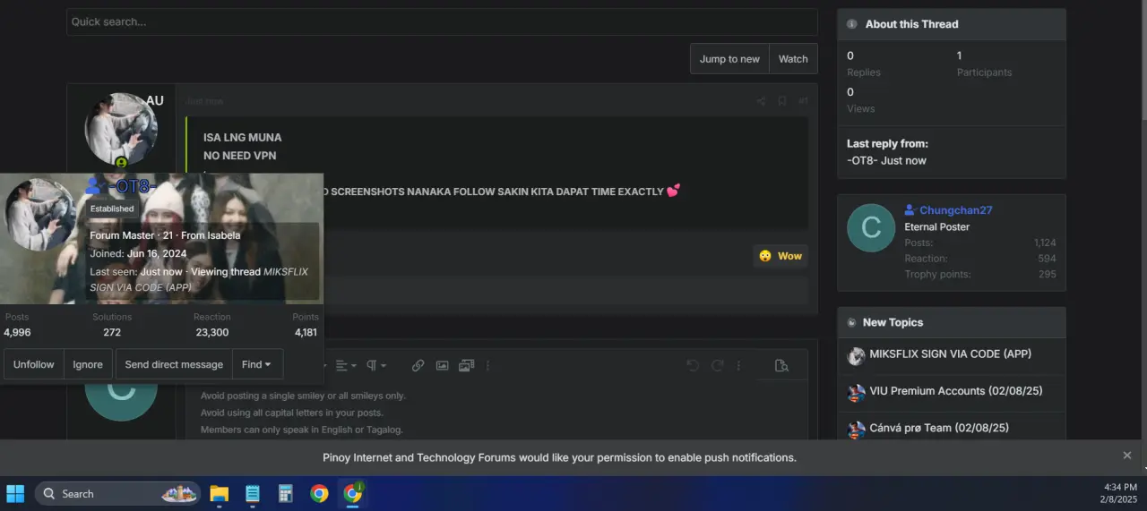This screenshot has width=1147, height=511.
Task: Click the share icon on the post
Action: (x=761, y=102)
